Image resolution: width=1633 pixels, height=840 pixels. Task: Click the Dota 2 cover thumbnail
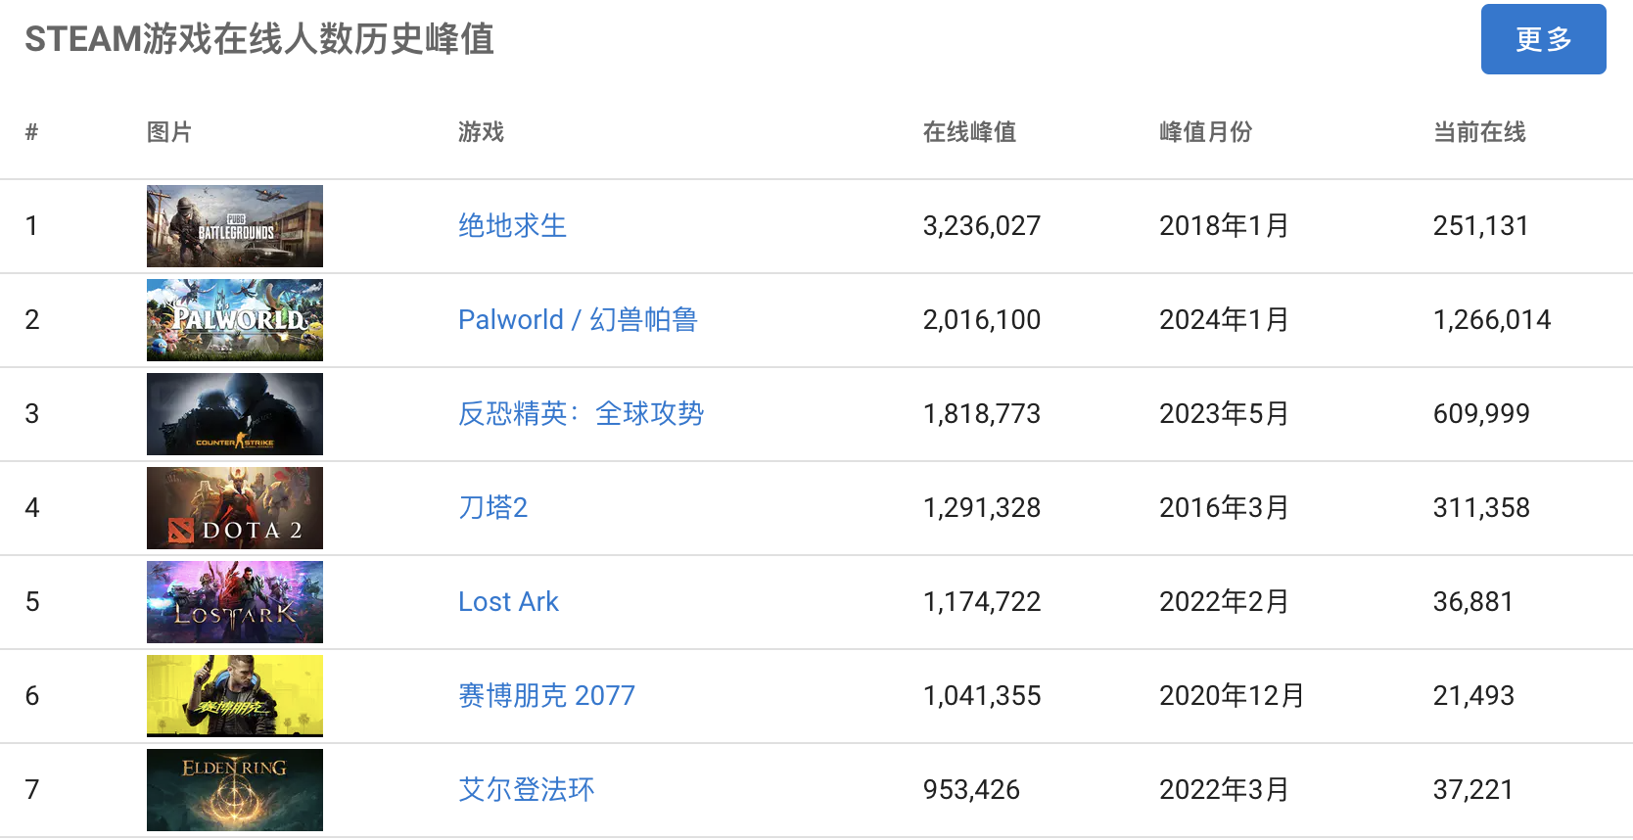pyautogui.click(x=235, y=508)
